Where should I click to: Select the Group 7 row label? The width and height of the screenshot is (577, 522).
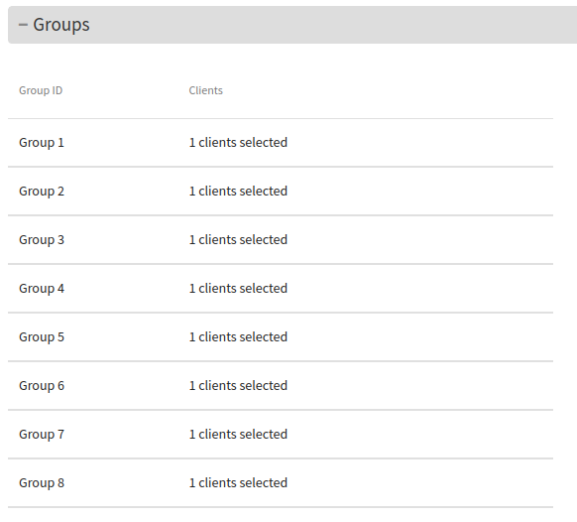42,435
